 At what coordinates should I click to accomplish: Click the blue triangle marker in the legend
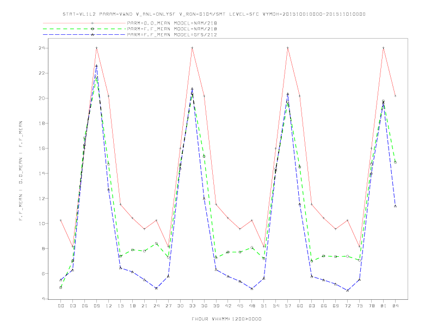pos(93,35)
